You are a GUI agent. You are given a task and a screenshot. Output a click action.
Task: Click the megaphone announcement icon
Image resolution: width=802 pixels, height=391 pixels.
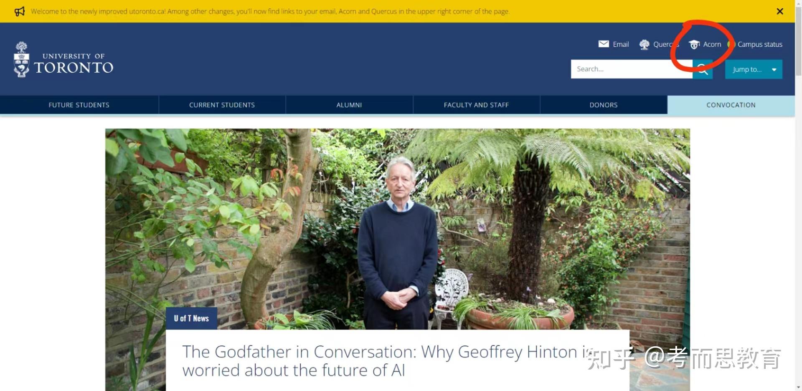coord(20,11)
